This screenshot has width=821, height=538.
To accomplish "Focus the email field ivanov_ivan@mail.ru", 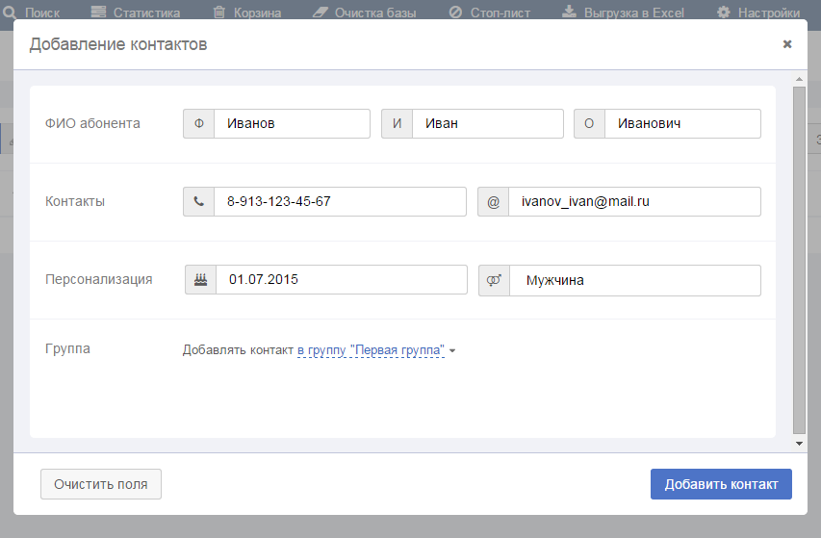I will coord(634,201).
